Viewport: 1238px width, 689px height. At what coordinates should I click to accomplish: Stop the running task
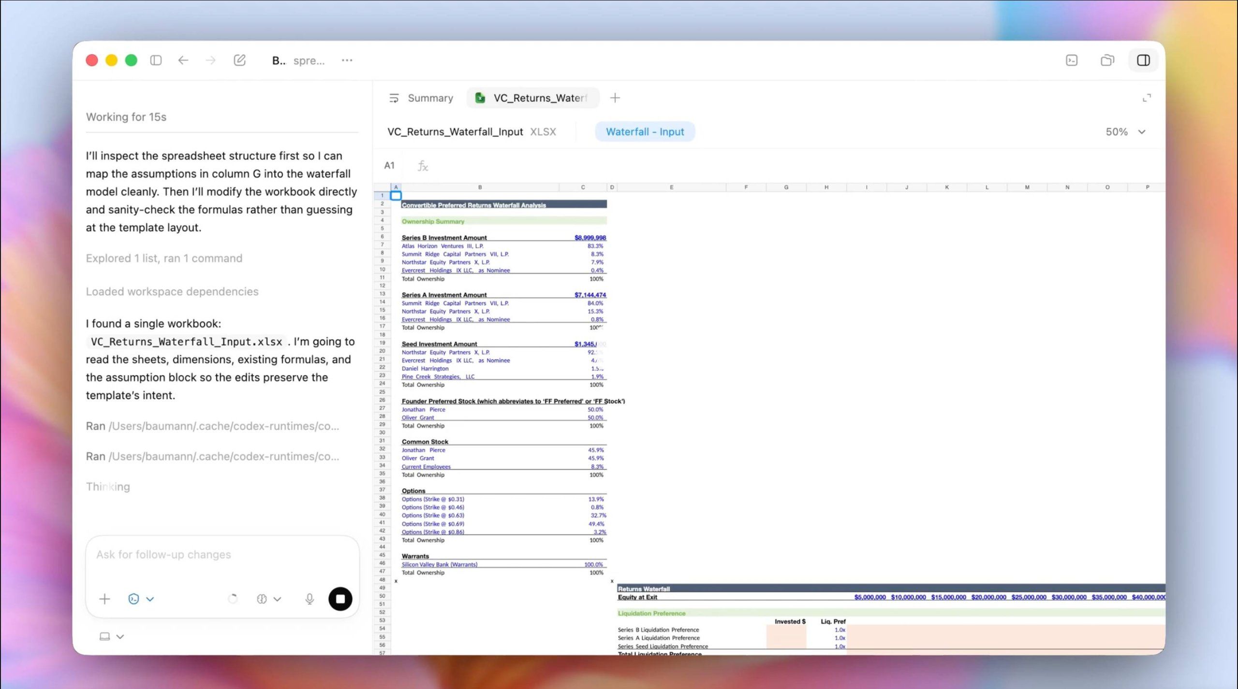point(340,599)
